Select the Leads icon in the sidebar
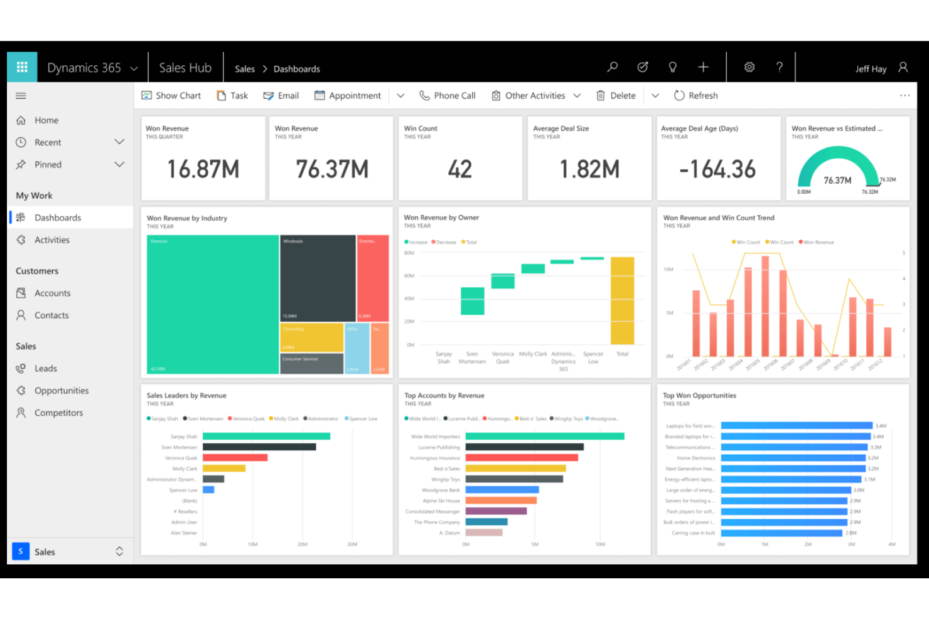The height and width of the screenshot is (619, 929). tap(21, 368)
